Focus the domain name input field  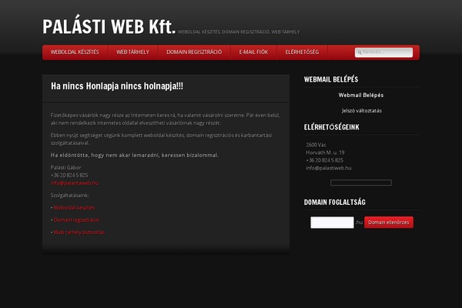pyautogui.click(x=332, y=223)
